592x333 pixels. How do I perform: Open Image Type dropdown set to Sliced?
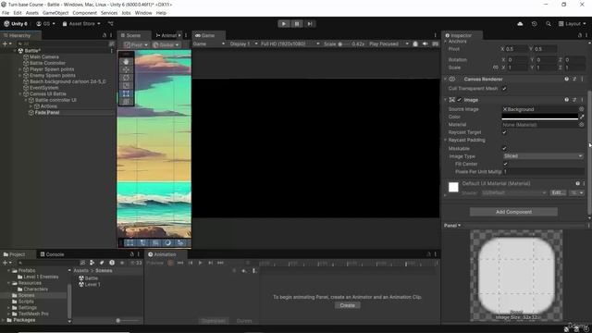(x=543, y=156)
